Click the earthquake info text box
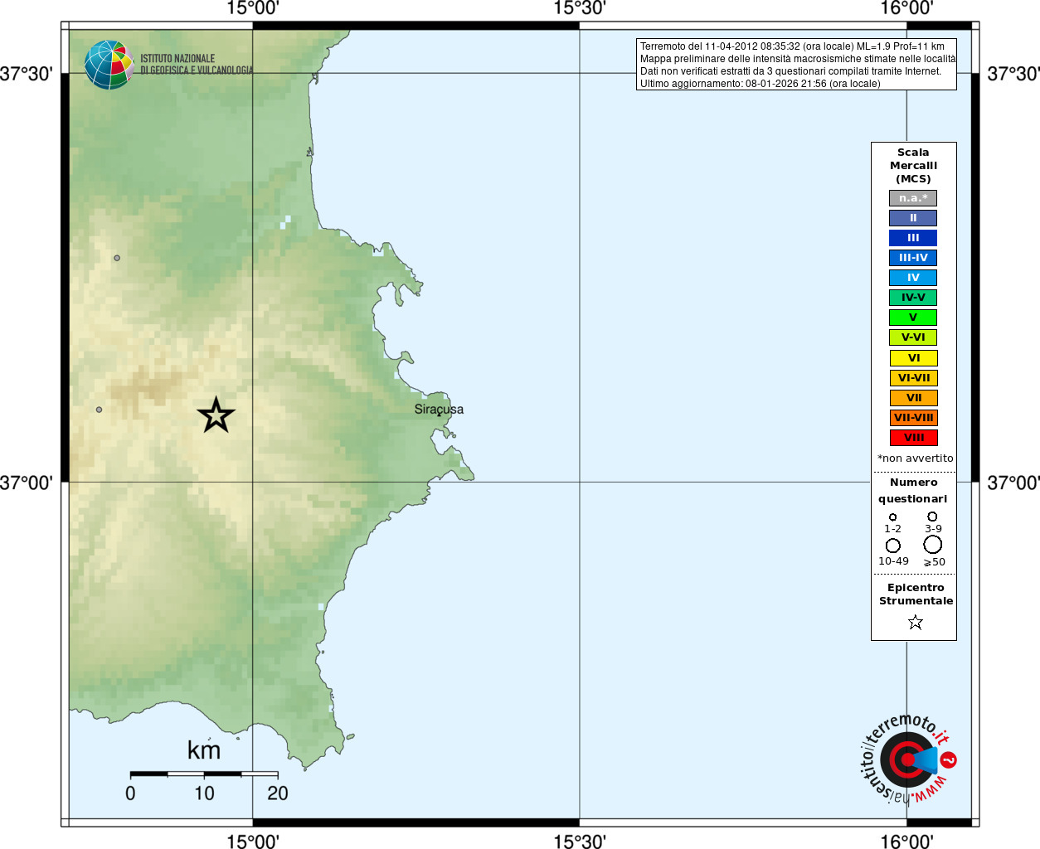 [x=796, y=65]
